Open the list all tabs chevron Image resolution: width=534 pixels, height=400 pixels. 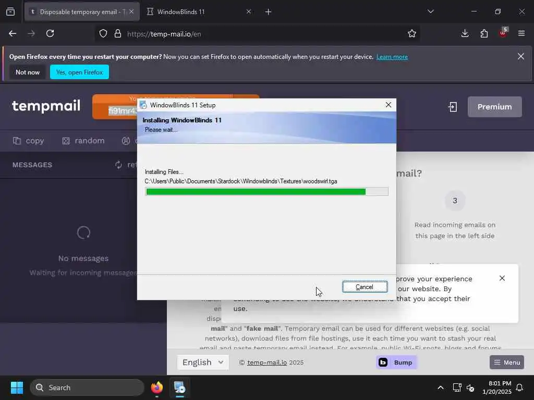click(431, 11)
